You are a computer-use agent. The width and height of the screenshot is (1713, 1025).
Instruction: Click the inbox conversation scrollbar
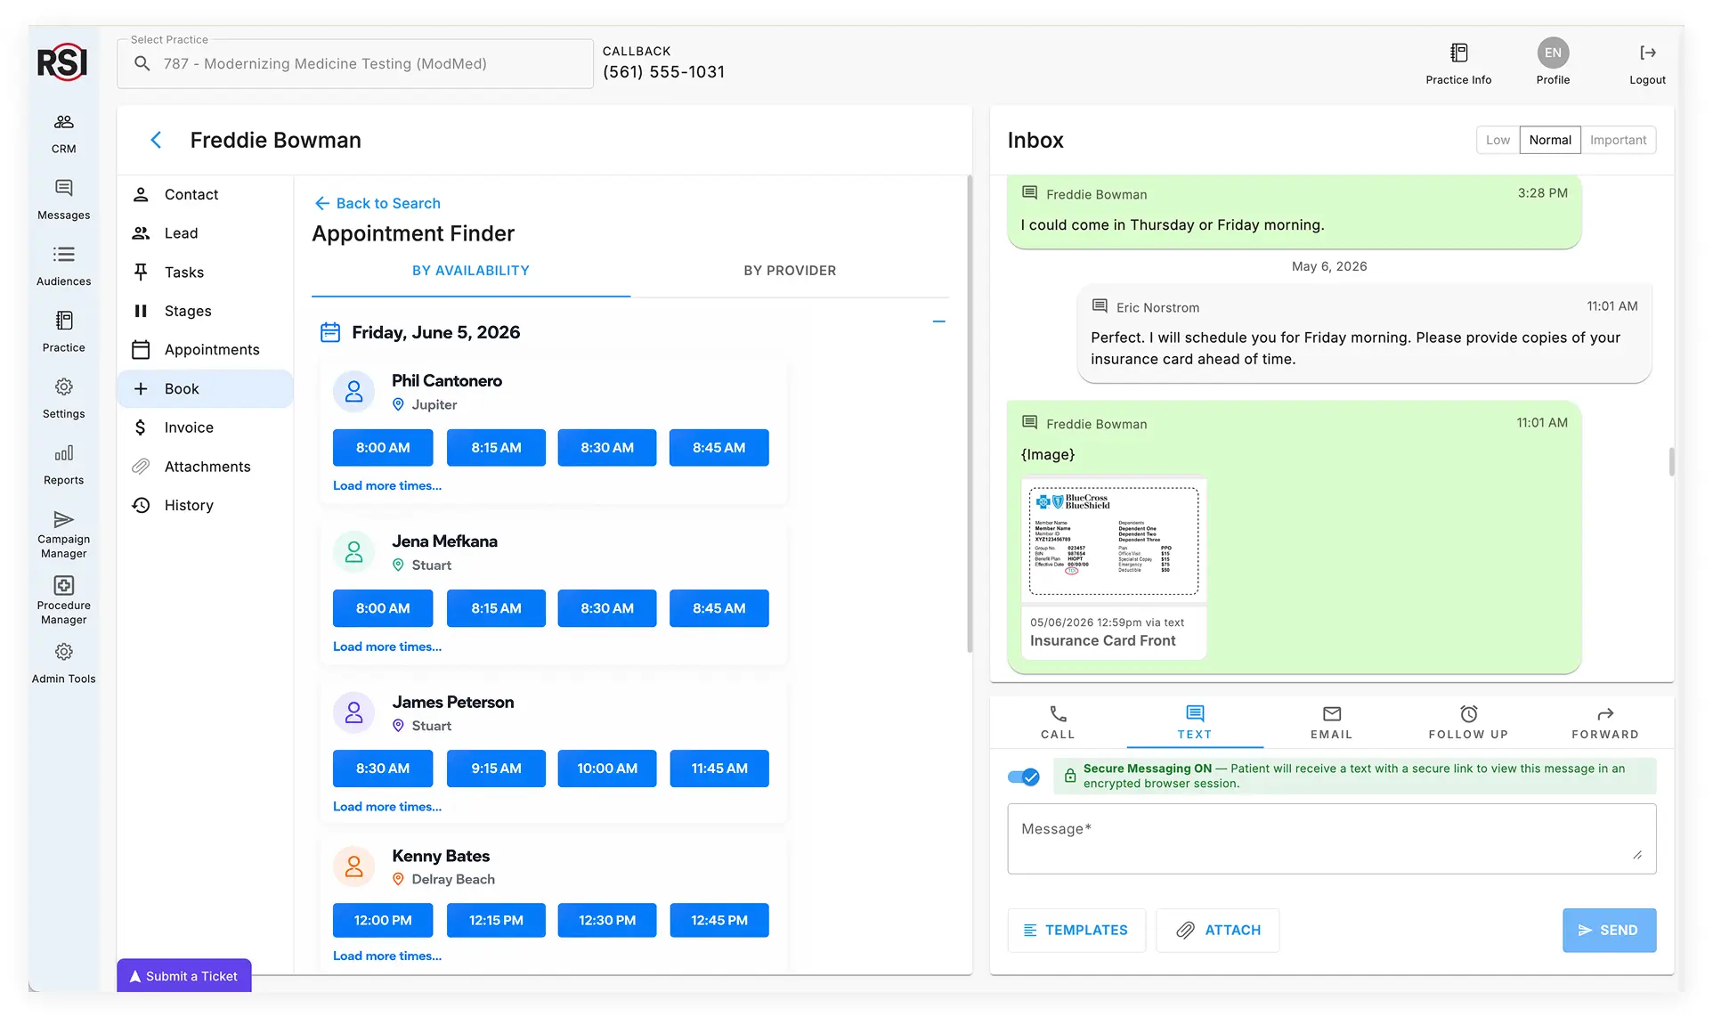(x=1670, y=461)
